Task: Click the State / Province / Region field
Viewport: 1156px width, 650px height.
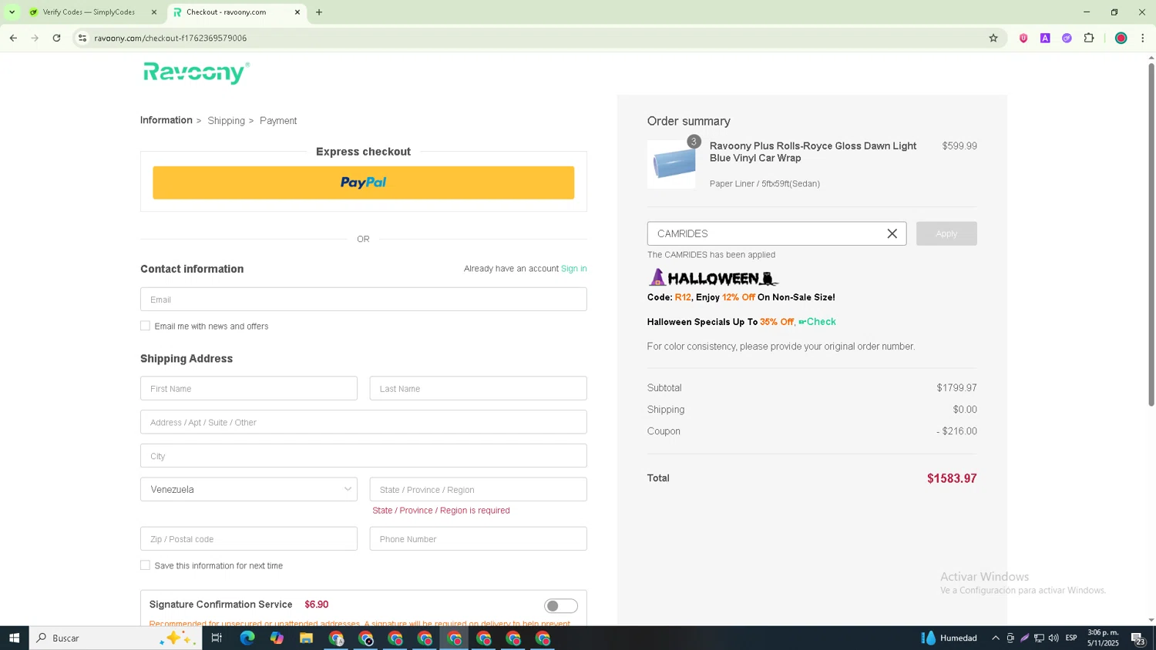Action: [478, 489]
